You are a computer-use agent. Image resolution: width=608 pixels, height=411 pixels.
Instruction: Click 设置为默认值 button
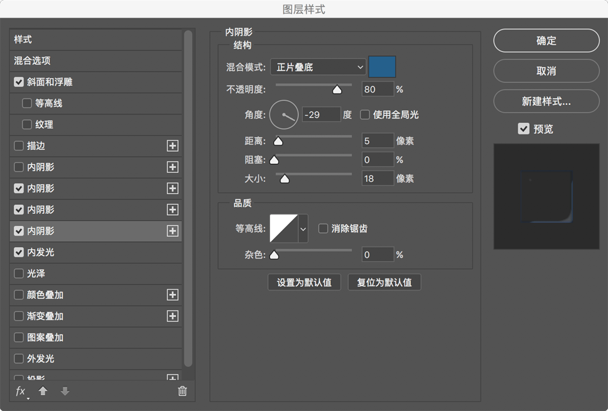[x=305, y=282]
